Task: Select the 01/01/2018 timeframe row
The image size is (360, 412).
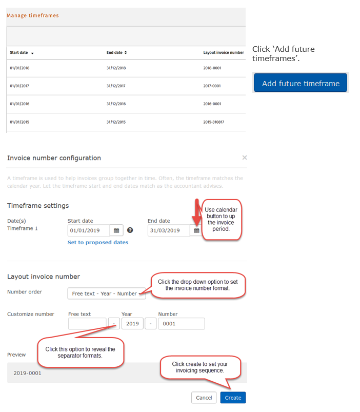Action: (x=126, y=68)
